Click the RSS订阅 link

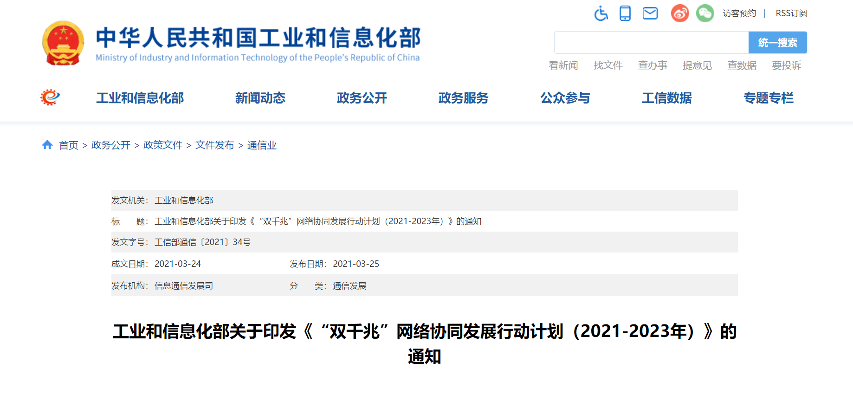(791, 13)
